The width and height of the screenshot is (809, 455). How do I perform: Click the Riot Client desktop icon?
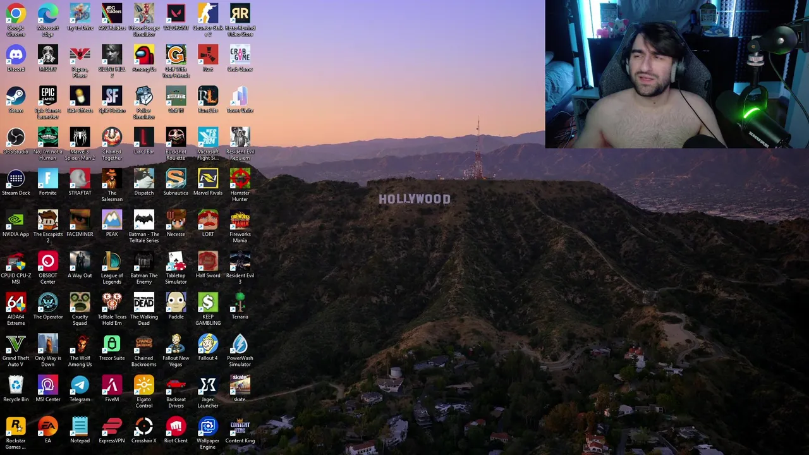[176, 427]
